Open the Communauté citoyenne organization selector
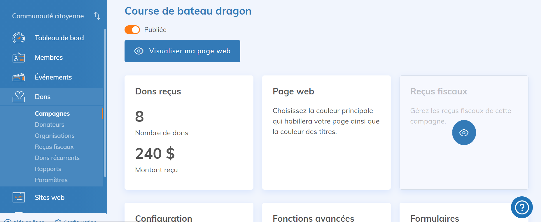The width and height of the screenshot is (541, 222). pyautogui.click(x=48, y=16)
